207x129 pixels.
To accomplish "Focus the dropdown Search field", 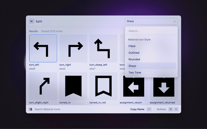I will click(x=151, y=31).
